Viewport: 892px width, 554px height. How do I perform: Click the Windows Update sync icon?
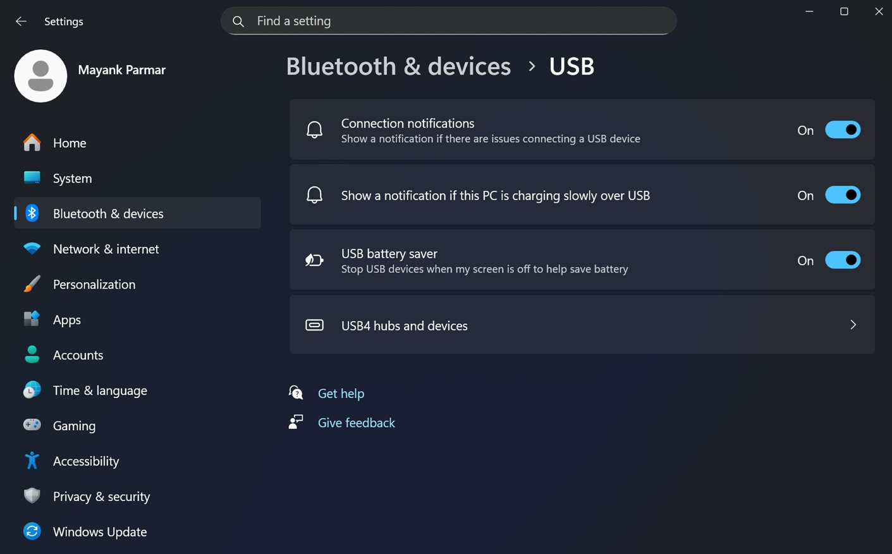click(32, 532)
